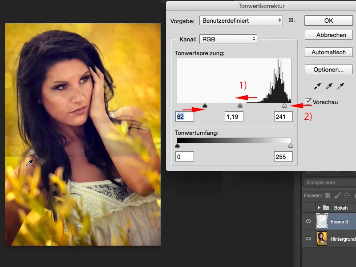This screenshot has height=267, width=356.
Task: Click the input midtone gamma slider
Action: coord(240,105)
